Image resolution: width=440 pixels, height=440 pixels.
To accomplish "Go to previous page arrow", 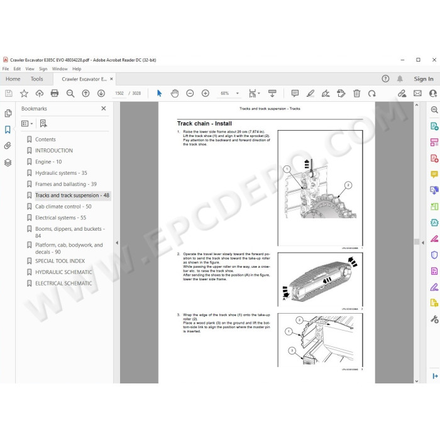I will point(85,93).
